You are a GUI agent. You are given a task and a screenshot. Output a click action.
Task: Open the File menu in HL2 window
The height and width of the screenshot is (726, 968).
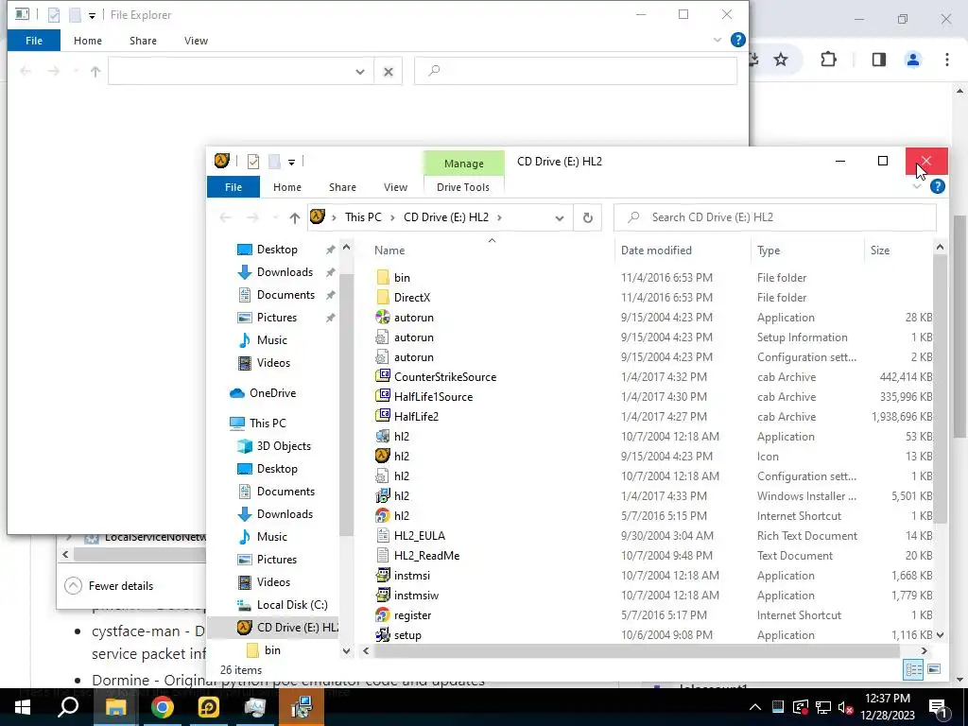pyautogui.click(x=233, y=187)
